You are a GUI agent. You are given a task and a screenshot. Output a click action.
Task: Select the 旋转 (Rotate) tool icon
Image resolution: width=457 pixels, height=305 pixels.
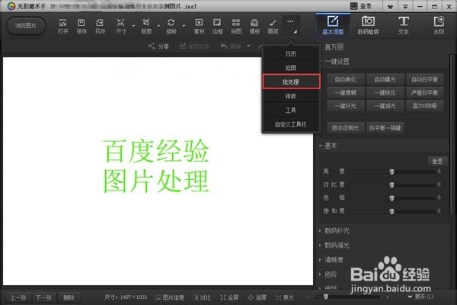171,26
